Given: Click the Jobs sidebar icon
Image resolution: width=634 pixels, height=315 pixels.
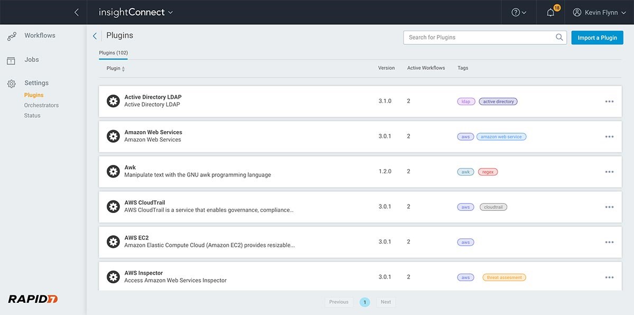Looking at the screenshot, I should point(11,61).
